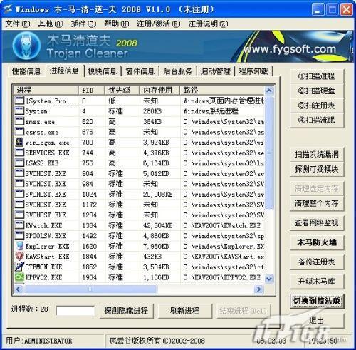Select the KWatch.EXE process icon

pos(19,225)
